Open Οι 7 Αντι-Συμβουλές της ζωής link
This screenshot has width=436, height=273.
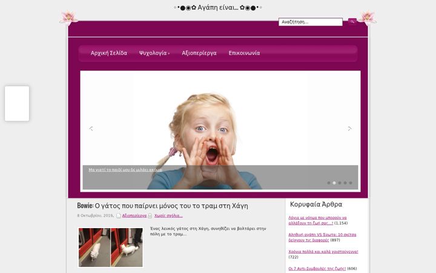pos(317,269)
